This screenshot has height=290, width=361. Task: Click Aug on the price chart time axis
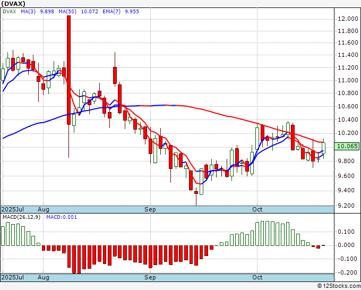pyautogui.click(x=44, y=209)
